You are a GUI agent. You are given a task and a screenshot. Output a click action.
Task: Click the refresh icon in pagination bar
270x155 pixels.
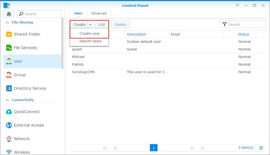pyautogui.click(x=261, y=148)
